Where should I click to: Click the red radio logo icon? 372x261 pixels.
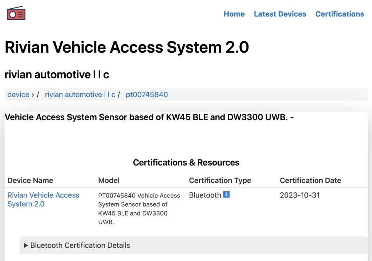click(x=16, y=13)
